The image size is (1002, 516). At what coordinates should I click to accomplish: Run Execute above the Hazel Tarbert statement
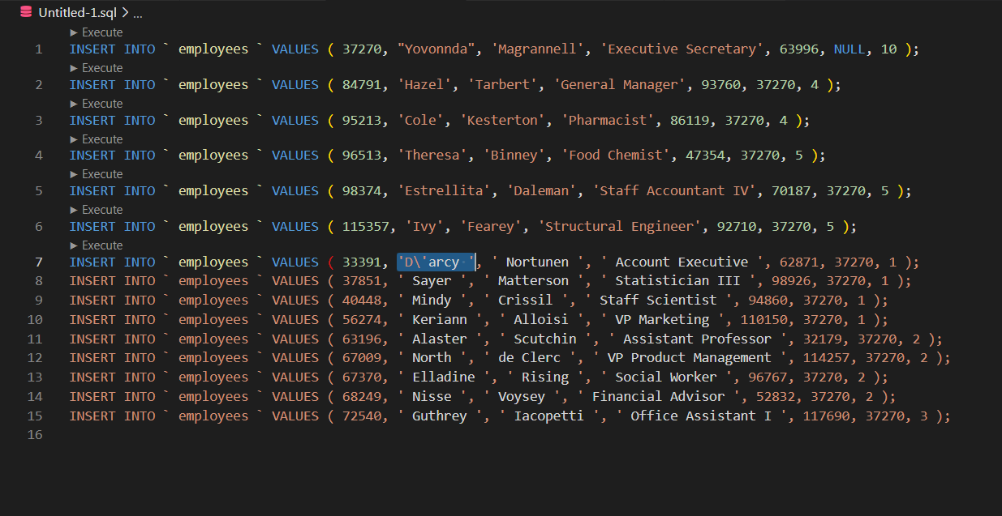[103, 68]
